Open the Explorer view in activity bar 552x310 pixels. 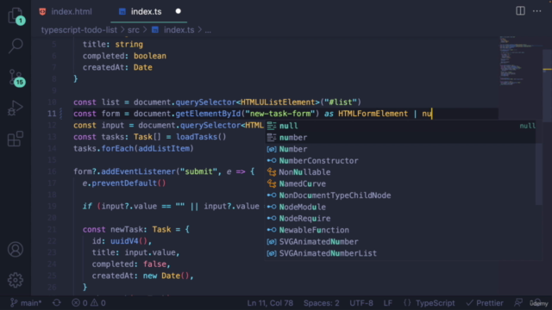pyautogui.click(x=16, y=16)
